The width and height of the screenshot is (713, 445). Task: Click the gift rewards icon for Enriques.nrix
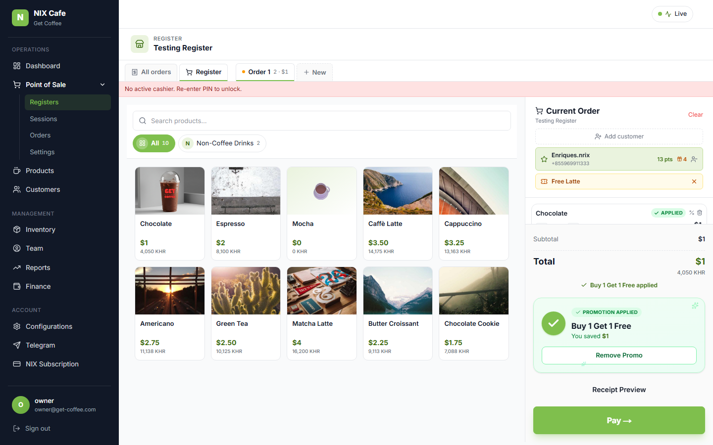click(x=682, y=159)
